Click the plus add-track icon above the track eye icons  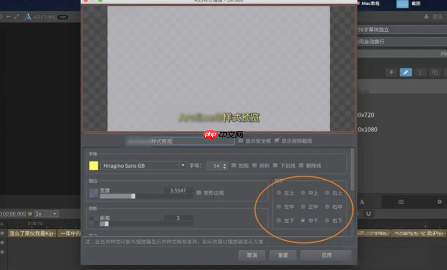point(2,224)
